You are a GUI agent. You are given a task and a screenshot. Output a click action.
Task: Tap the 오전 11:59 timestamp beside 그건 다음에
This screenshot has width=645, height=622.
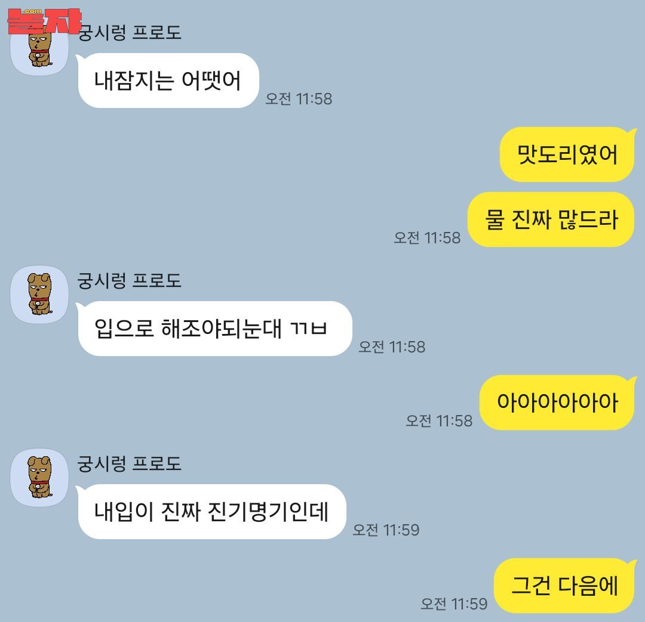[454, 604]
